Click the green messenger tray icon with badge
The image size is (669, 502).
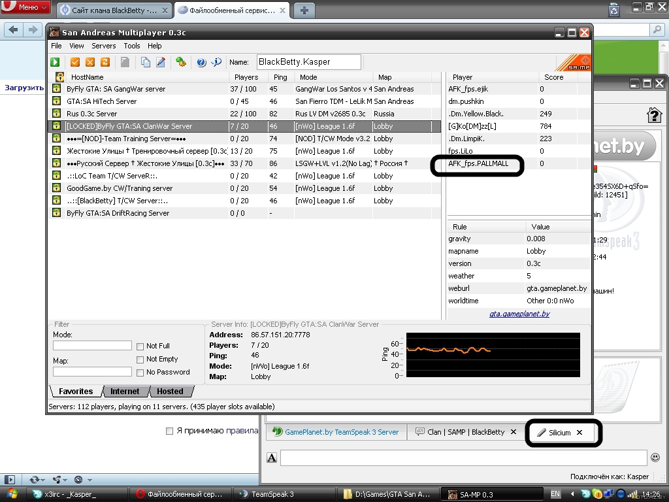click(597, 494)
